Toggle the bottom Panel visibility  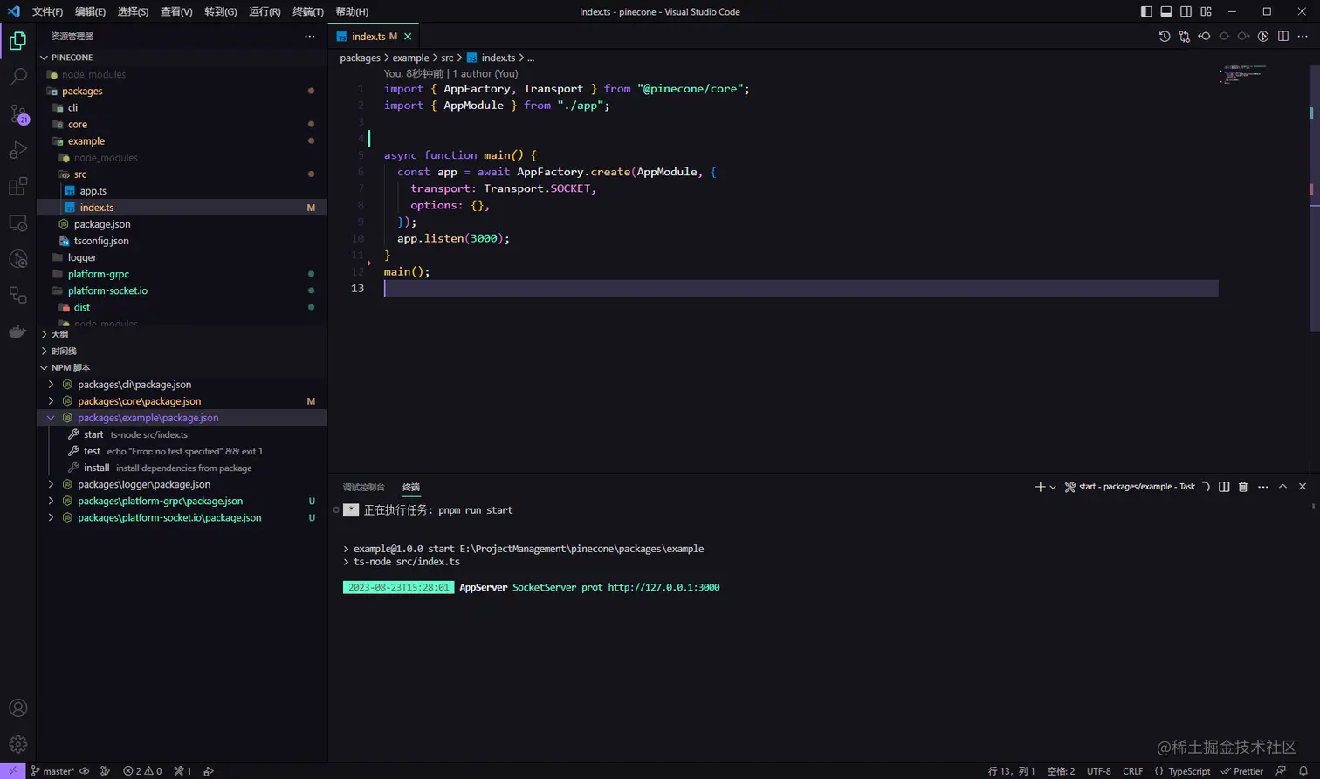1166,11
